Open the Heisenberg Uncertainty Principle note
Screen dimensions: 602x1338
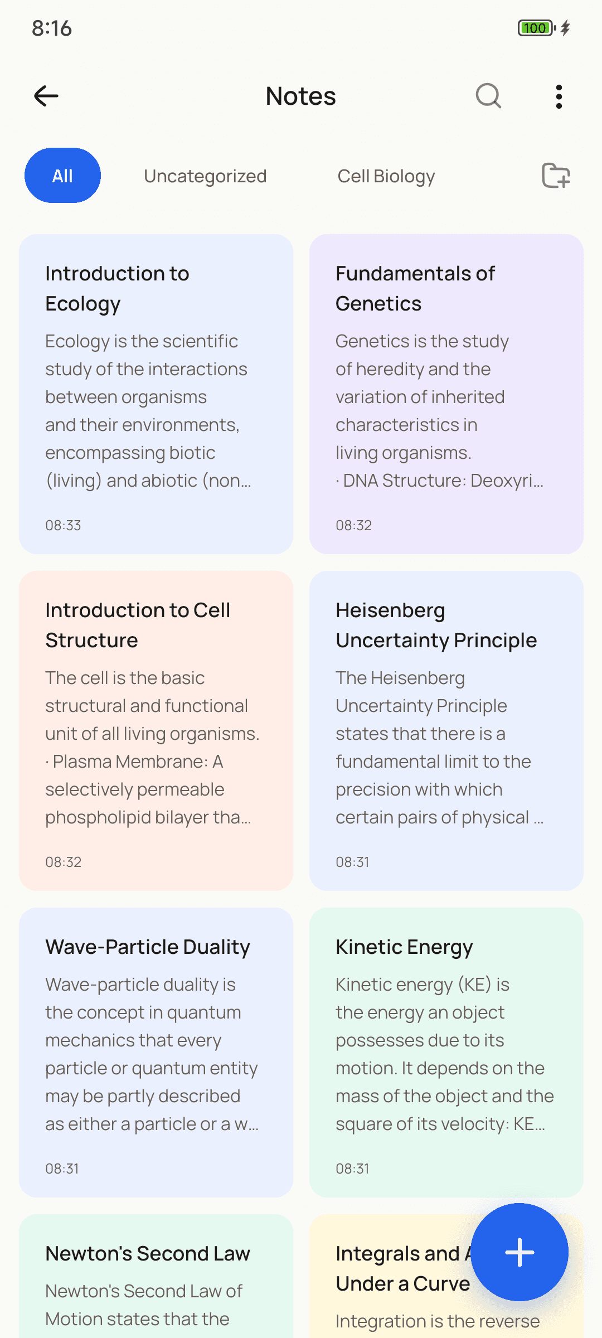pyautogui.click(x=446, y=731)
